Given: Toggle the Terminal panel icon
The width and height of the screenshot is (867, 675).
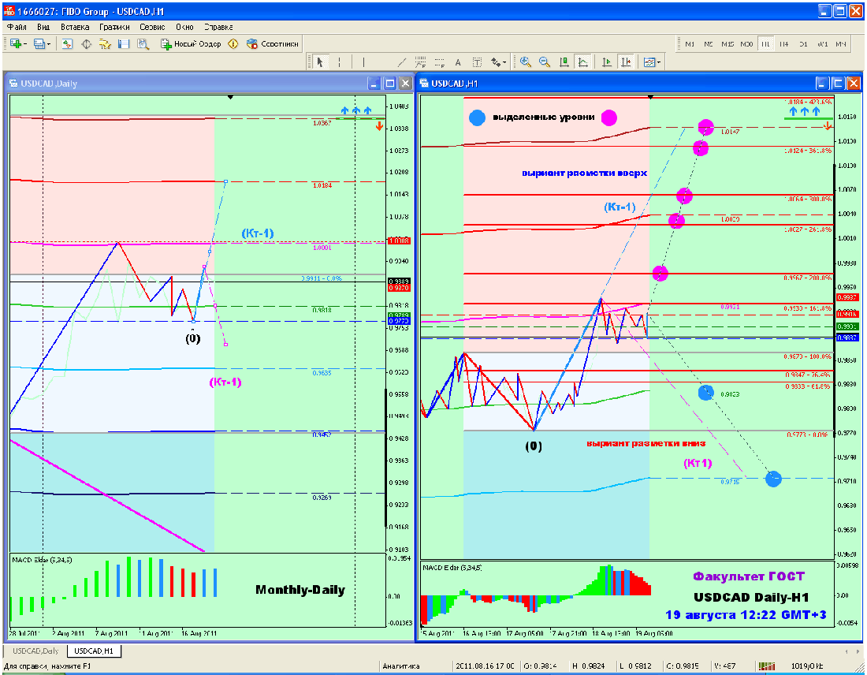Looking at the screenshot, I should click(x=124, y=43).
